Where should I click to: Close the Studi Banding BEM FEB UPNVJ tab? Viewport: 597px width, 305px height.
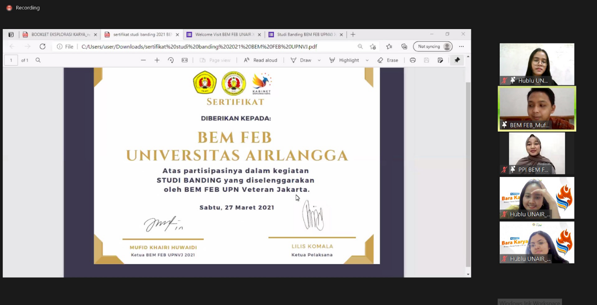[x=341, y=35]
